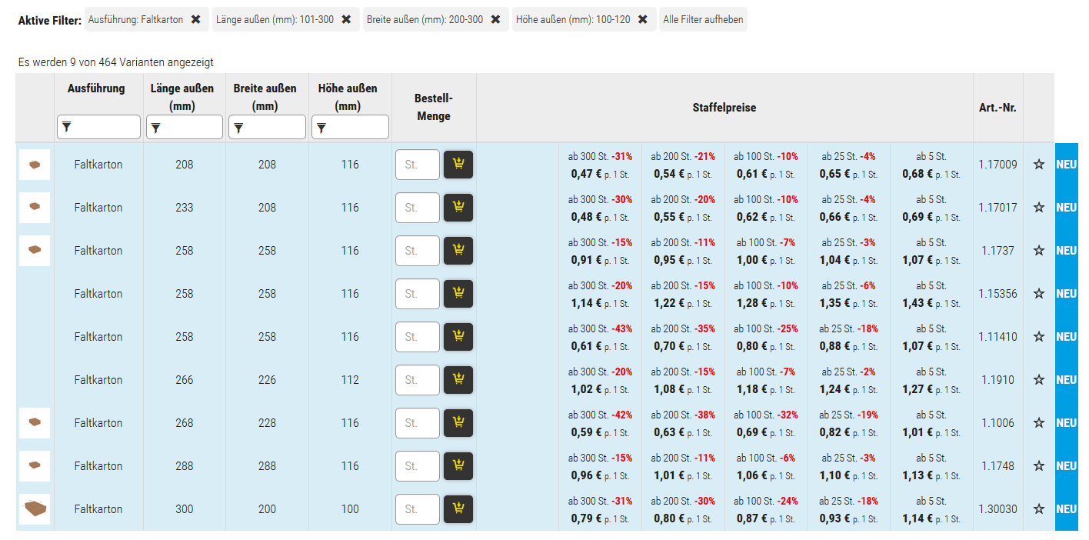Image resolution: width=1089 pixels, height=540 pixels.
Task: Open Breite außen column filter
Action: click(x=268, y=127)
